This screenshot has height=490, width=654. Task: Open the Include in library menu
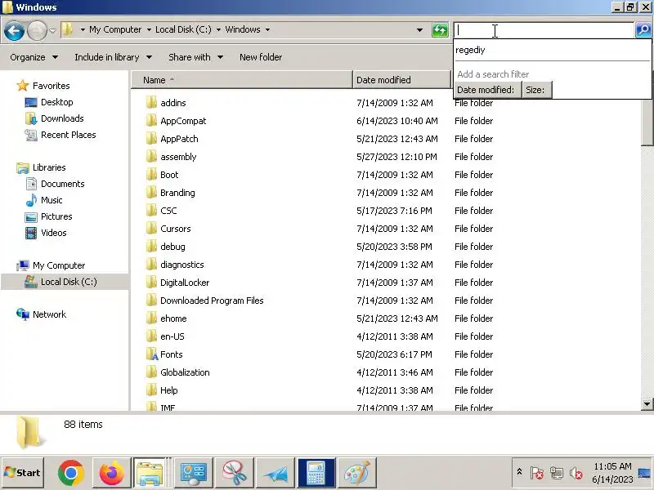click(x=113, y=57)
